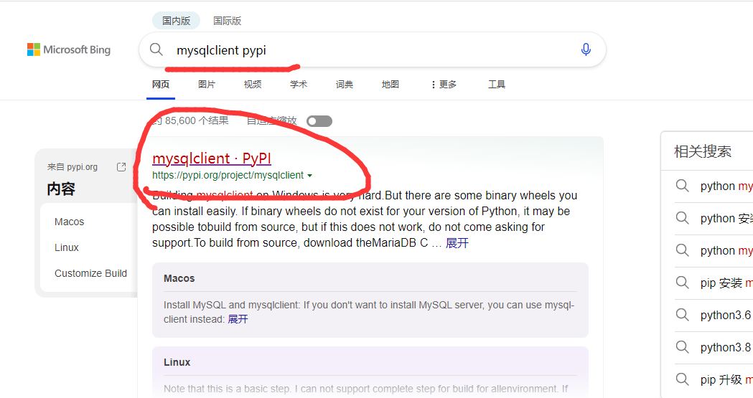The height and width of the screenshot is (398, 753).
Task: Select the 地图 tab
Action: (390, 85)
